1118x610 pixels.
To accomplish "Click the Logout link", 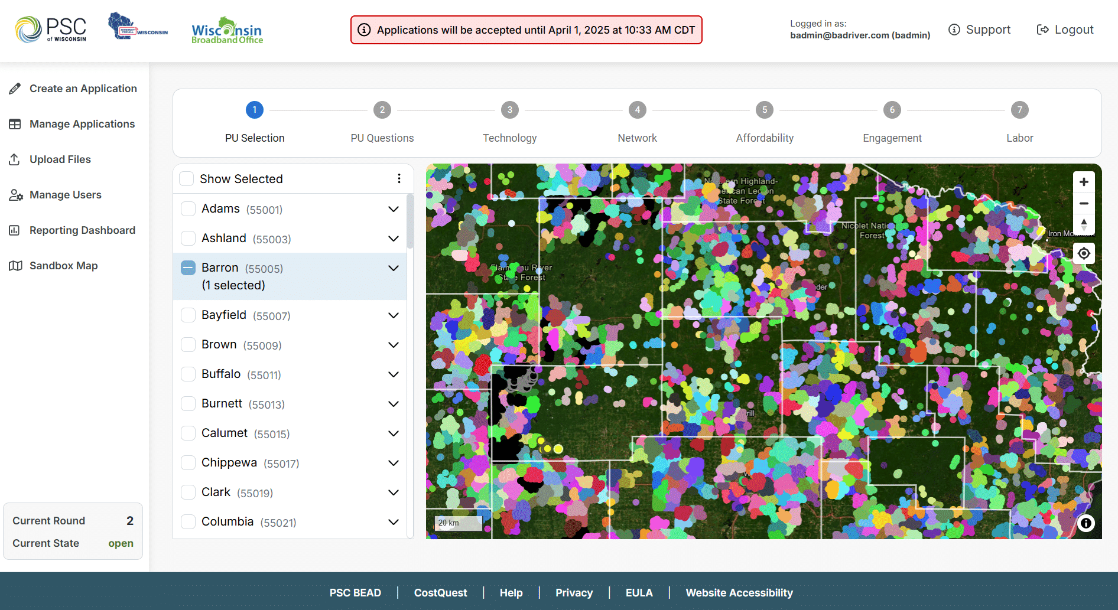I will click(x=1065, y=30).
